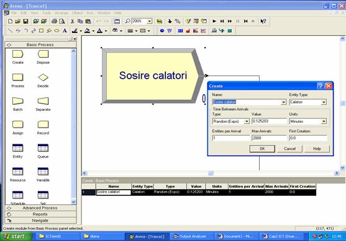Click the Start Over rewind button
The height and width of the screenshot is (241, 346).
pos(245,21)
